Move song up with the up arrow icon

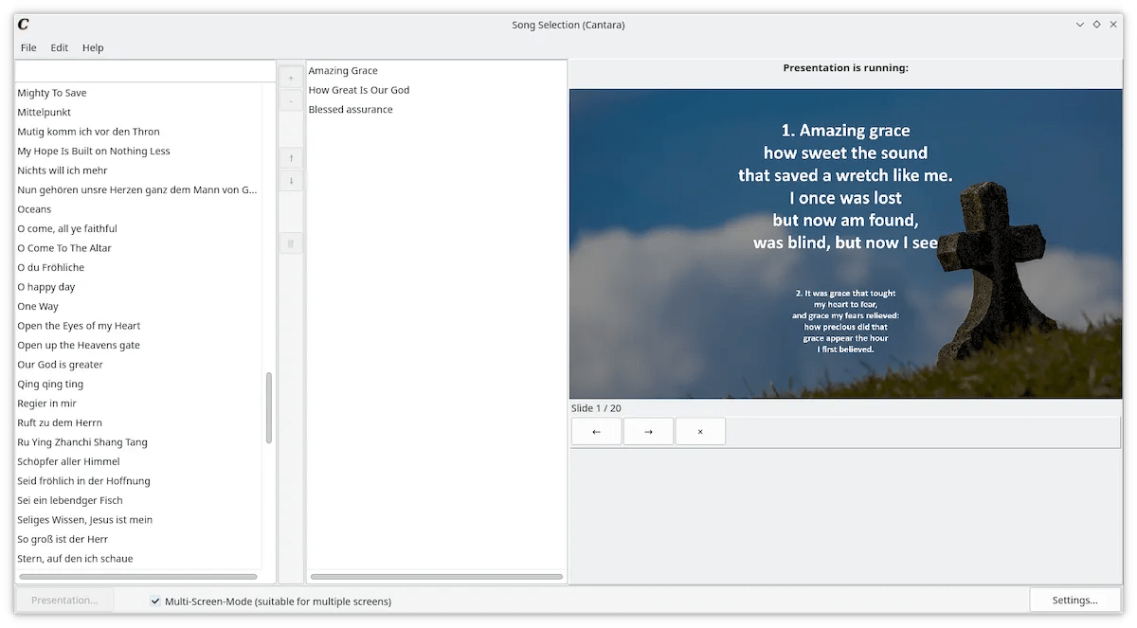(291, 157)
